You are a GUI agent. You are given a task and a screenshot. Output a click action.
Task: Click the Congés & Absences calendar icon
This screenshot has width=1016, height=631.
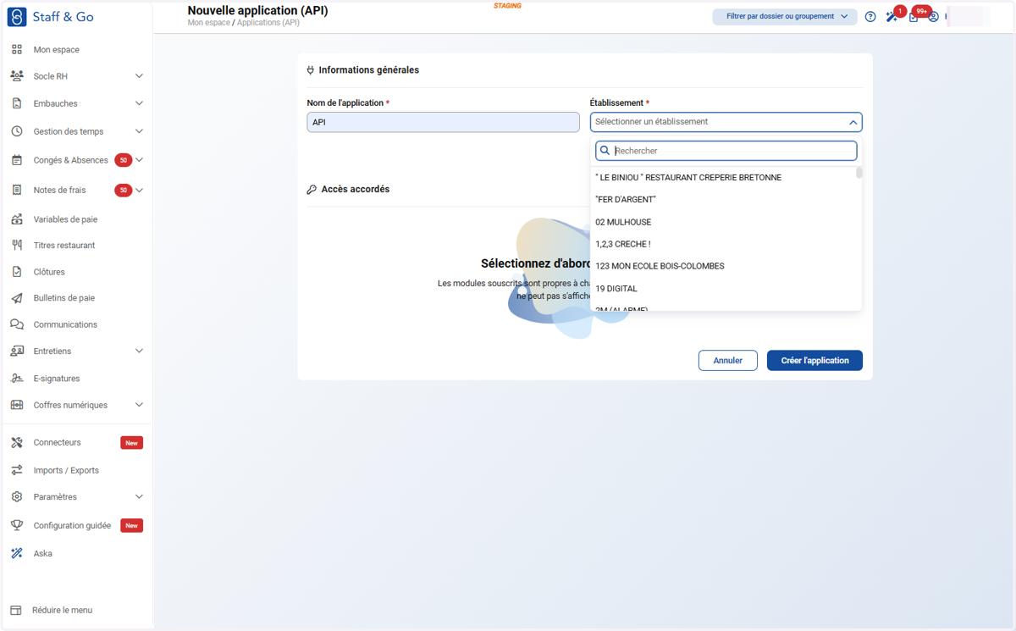[17, 160]
